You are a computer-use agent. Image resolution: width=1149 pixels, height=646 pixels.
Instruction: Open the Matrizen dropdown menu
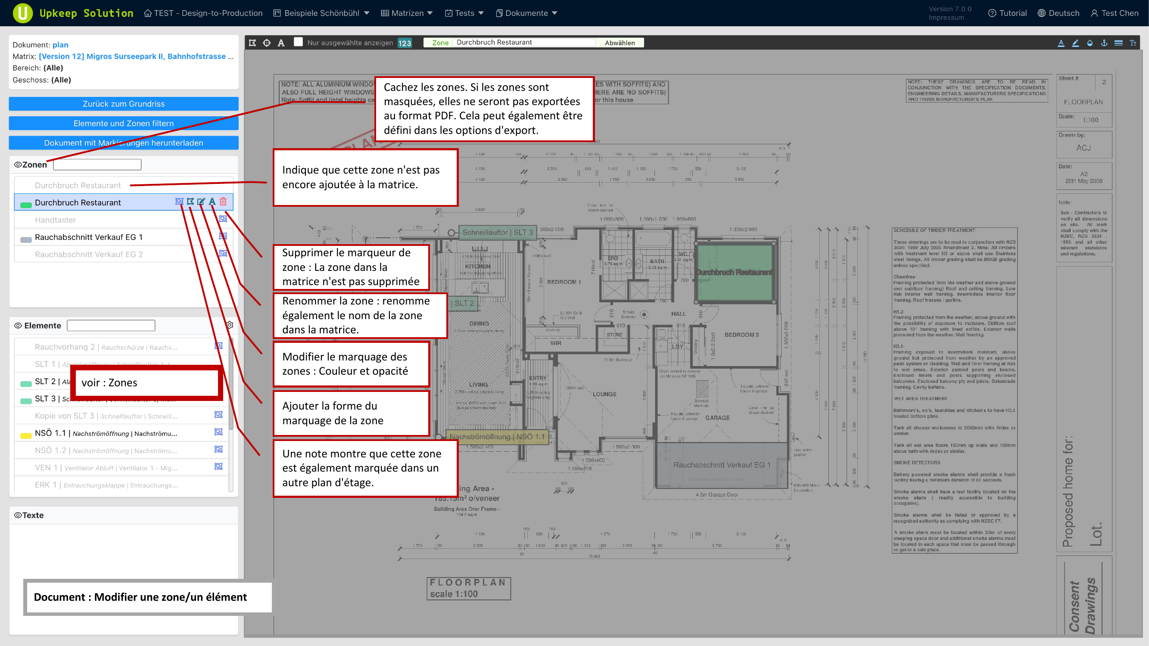pyautogui.click(x=407, y=13)
